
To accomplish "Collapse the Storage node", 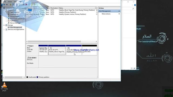I will coord(4,25).
